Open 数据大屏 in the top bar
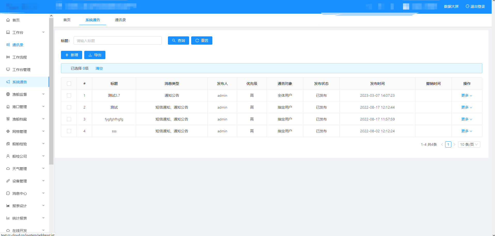This screenshot has height=236, width=495. coord(451,6)
